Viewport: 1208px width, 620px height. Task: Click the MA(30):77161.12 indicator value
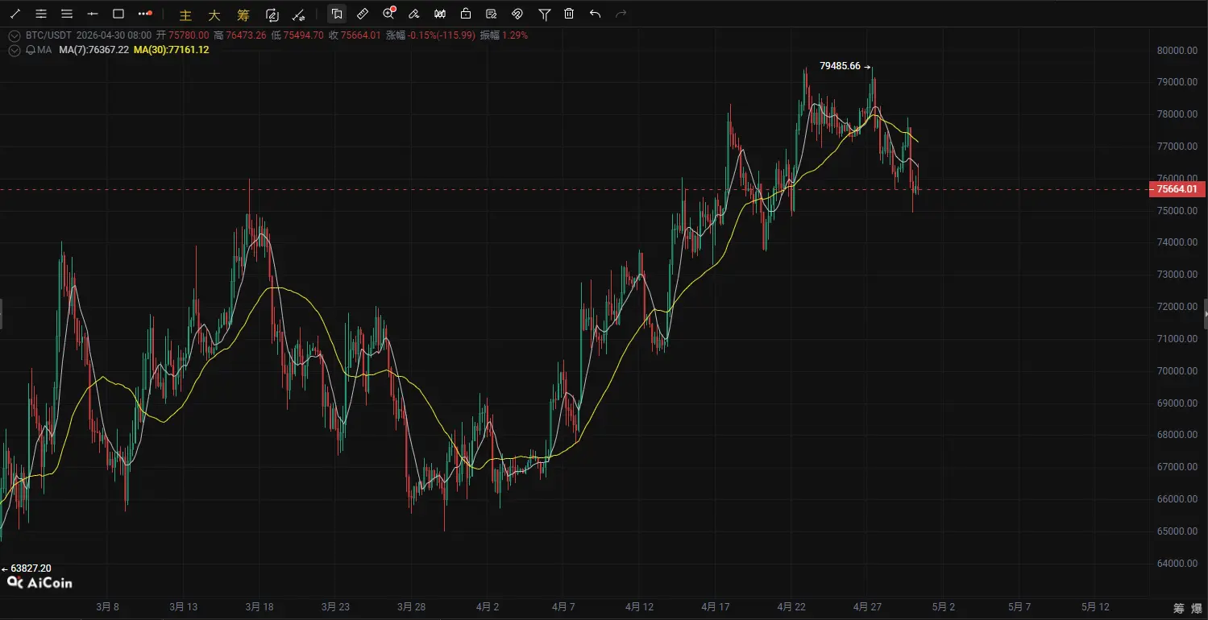tap(172, 50)
